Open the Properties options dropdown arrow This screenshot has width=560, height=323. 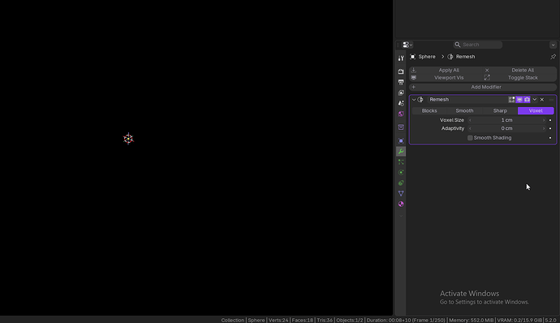coord(553,45)
